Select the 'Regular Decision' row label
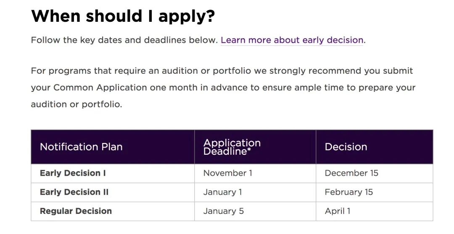 (76, 211)
